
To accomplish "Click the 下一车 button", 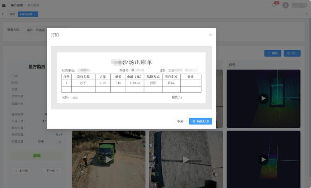I will click(x=52, y=171).
